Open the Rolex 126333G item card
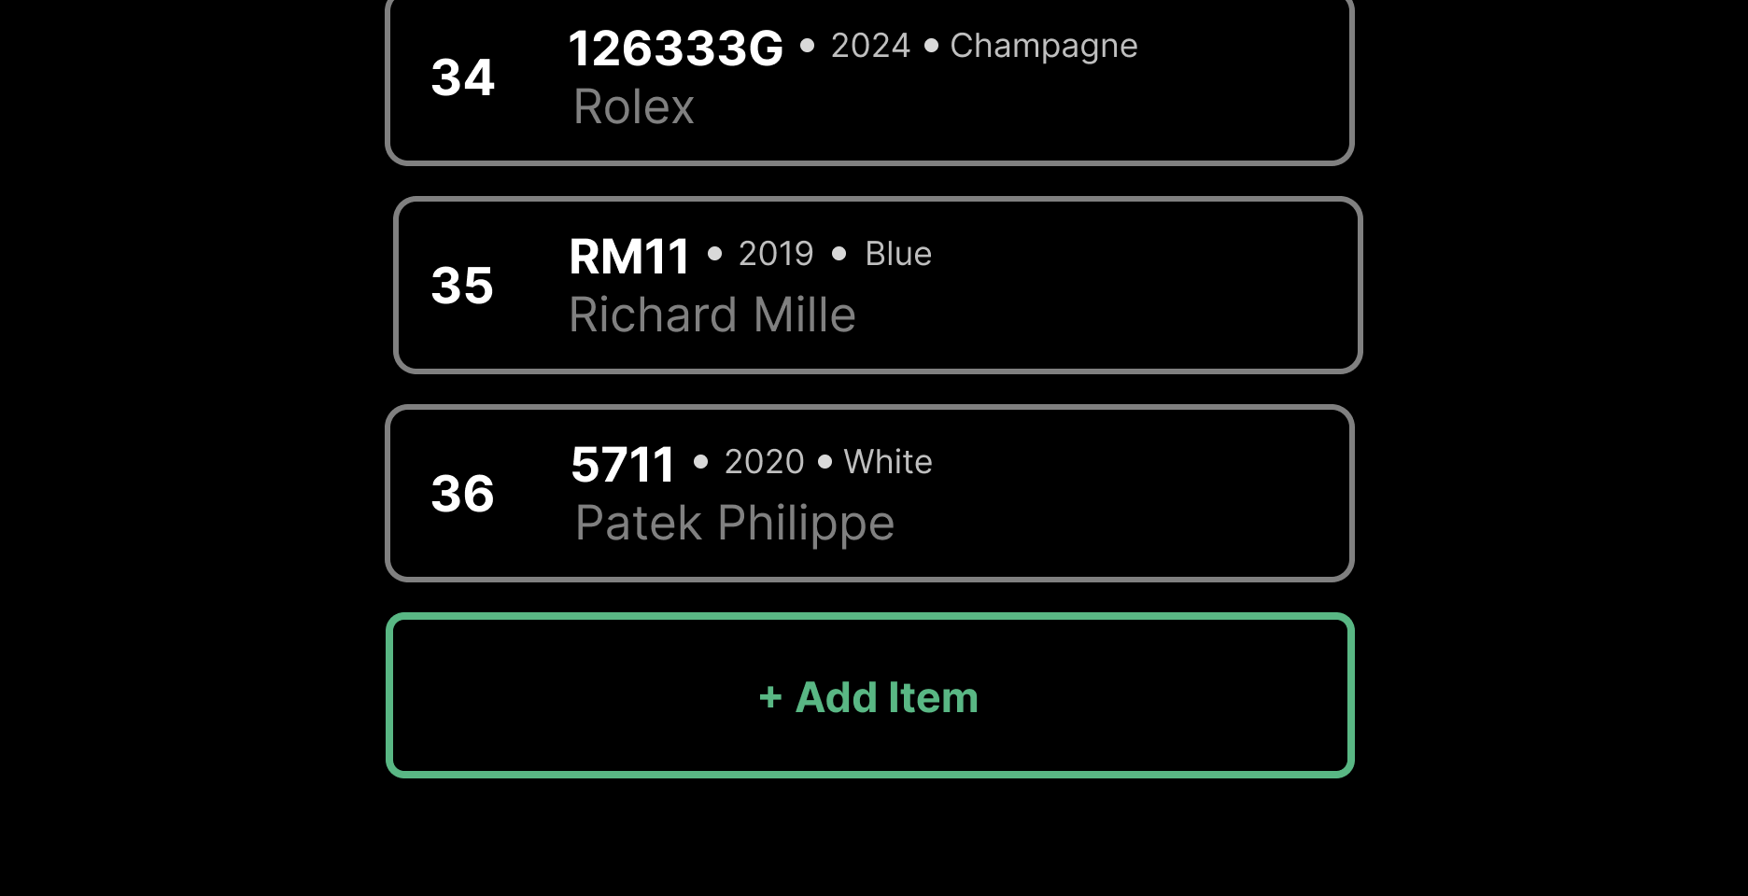 point(869,81)
